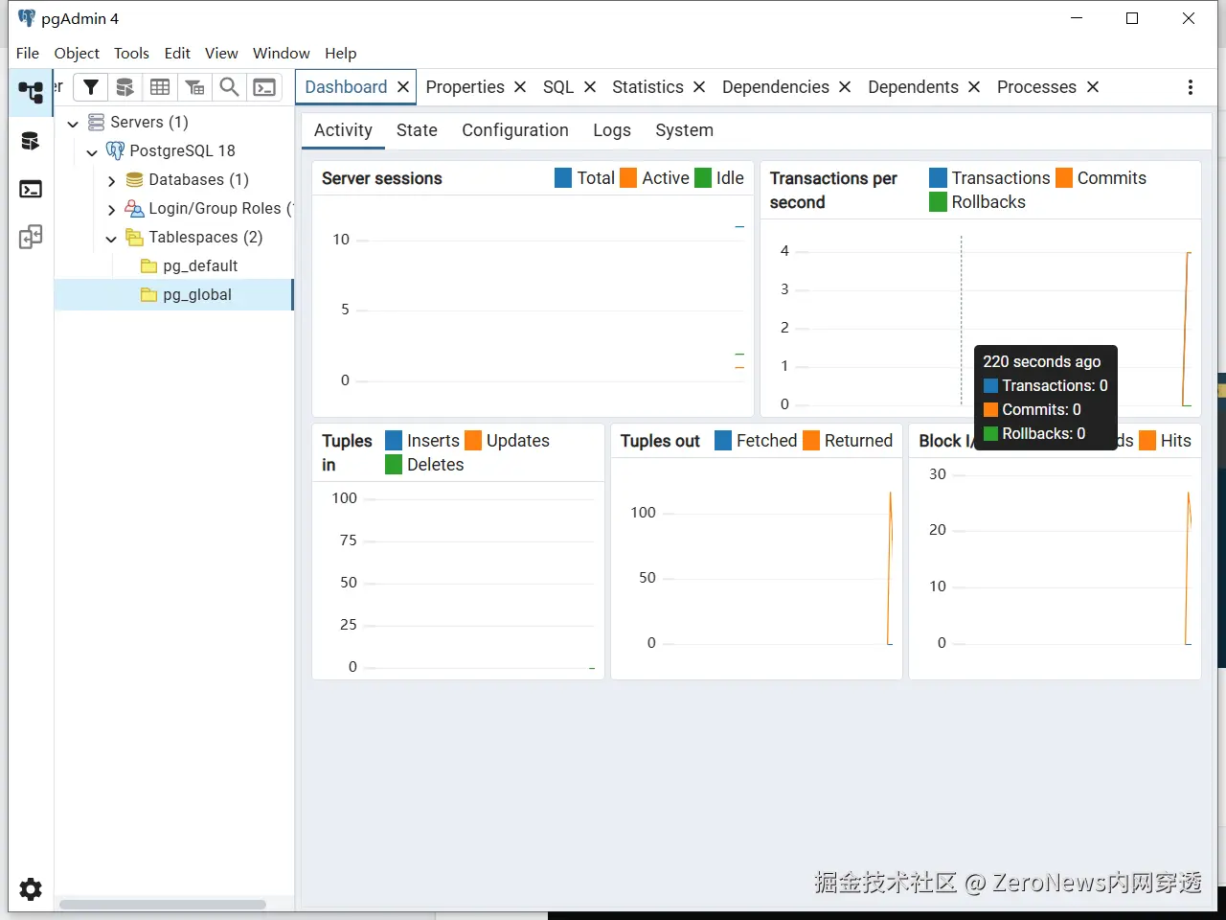Select the pg_global tablespace
Image resolution: width=1226 pixels, height=920 pixels.
click(173, 294)
